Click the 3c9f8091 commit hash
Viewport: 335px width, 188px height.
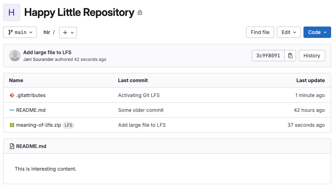point(268,56)
